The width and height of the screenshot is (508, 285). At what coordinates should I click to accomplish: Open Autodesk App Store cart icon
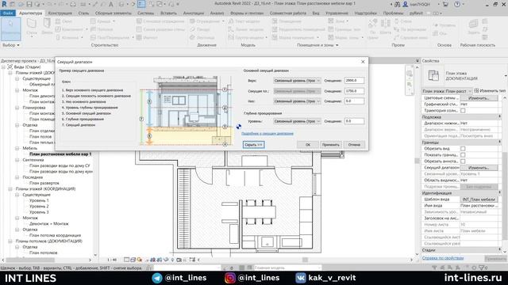click(445, 5)
